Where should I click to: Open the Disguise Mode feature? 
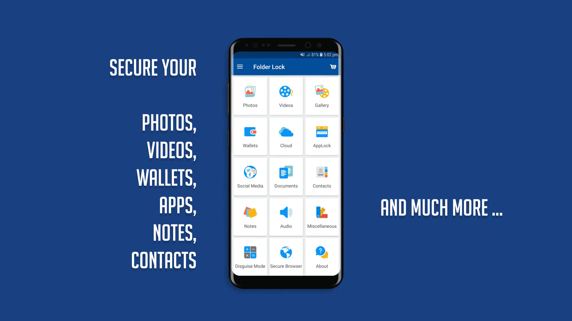[x=250, y=256]
